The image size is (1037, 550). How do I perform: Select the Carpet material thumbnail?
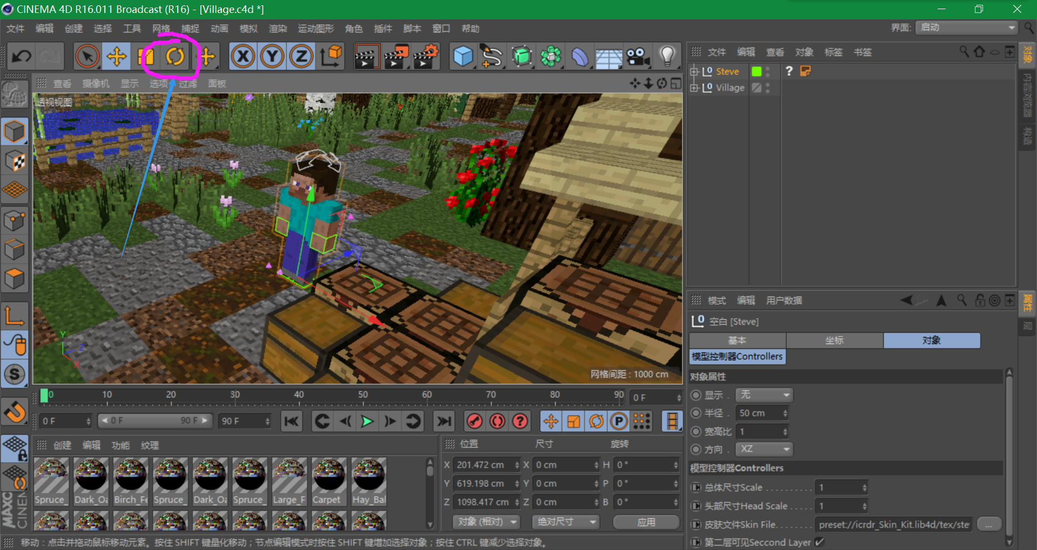click(328, 482)
